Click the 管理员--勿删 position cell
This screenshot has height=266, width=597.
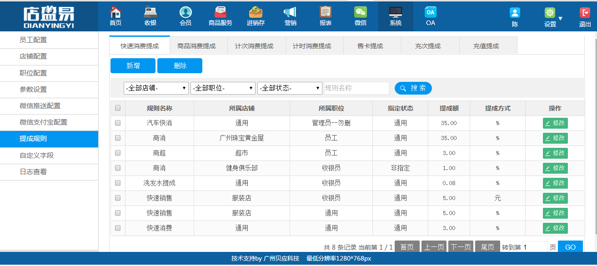coord(331,123)
